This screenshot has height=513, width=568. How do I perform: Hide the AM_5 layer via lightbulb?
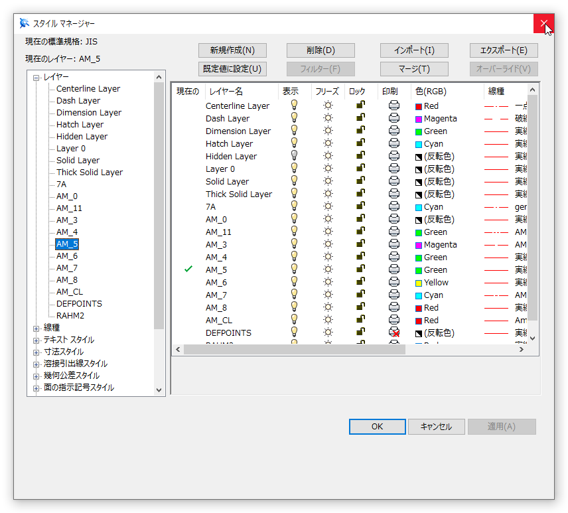coord(294,269)
